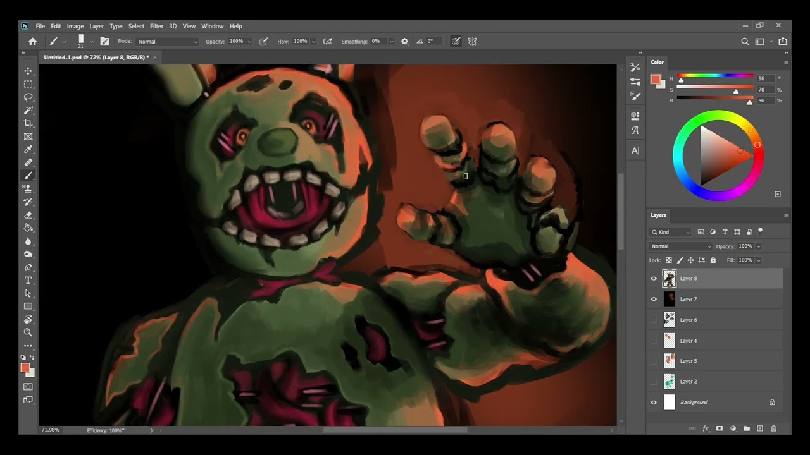Create a new layer with plus icon
This screenshot has width=810, height=455.
[760, 428]
